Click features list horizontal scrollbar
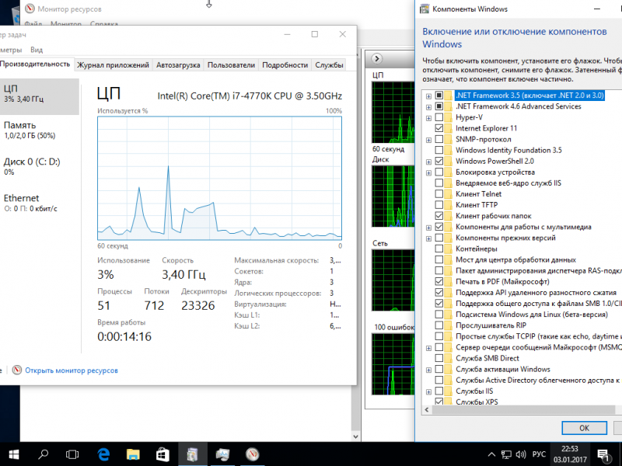Viewport: 622px width, 466px height. (523, 409)
